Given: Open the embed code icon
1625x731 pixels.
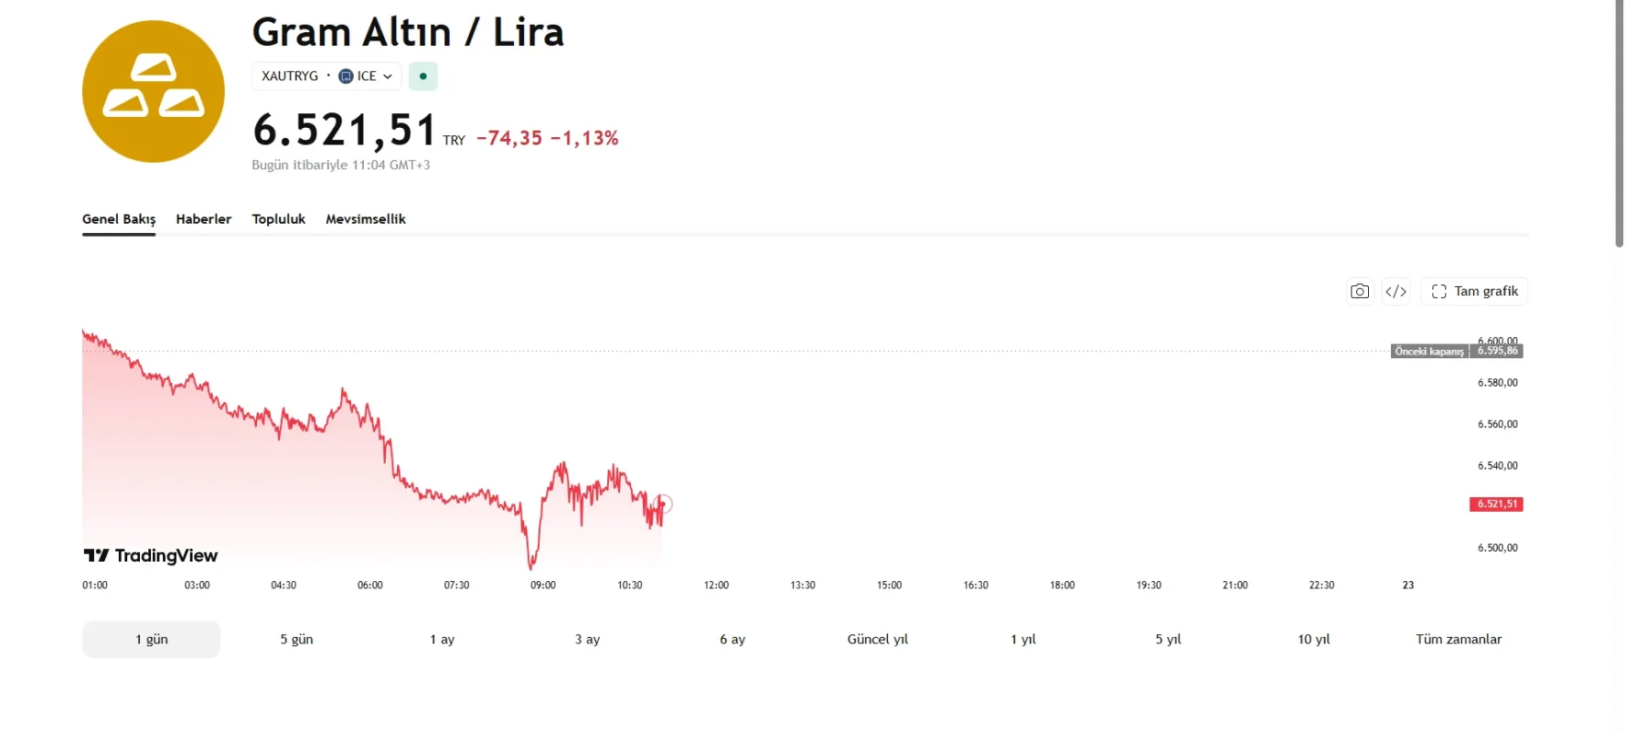Looking at the screenshot, I should point(1395,291).
